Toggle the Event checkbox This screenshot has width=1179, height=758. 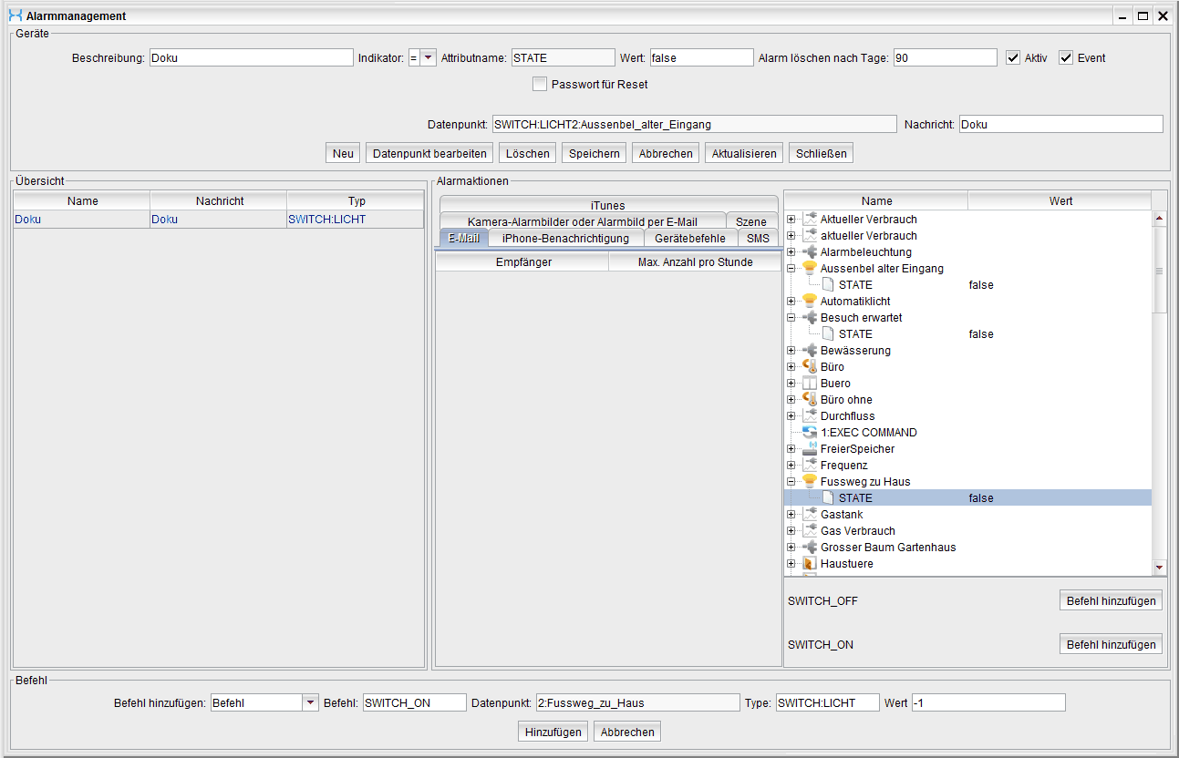(1066, 57)
